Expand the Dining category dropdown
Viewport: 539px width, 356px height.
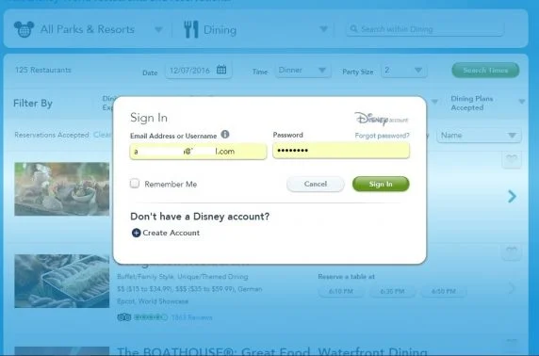(x=323, y=29)
